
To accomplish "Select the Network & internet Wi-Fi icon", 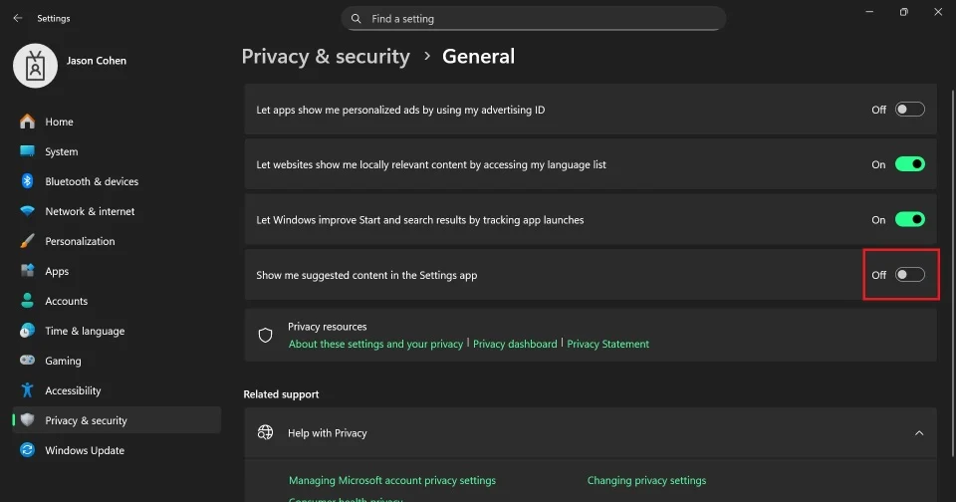I will click(27, 211).
